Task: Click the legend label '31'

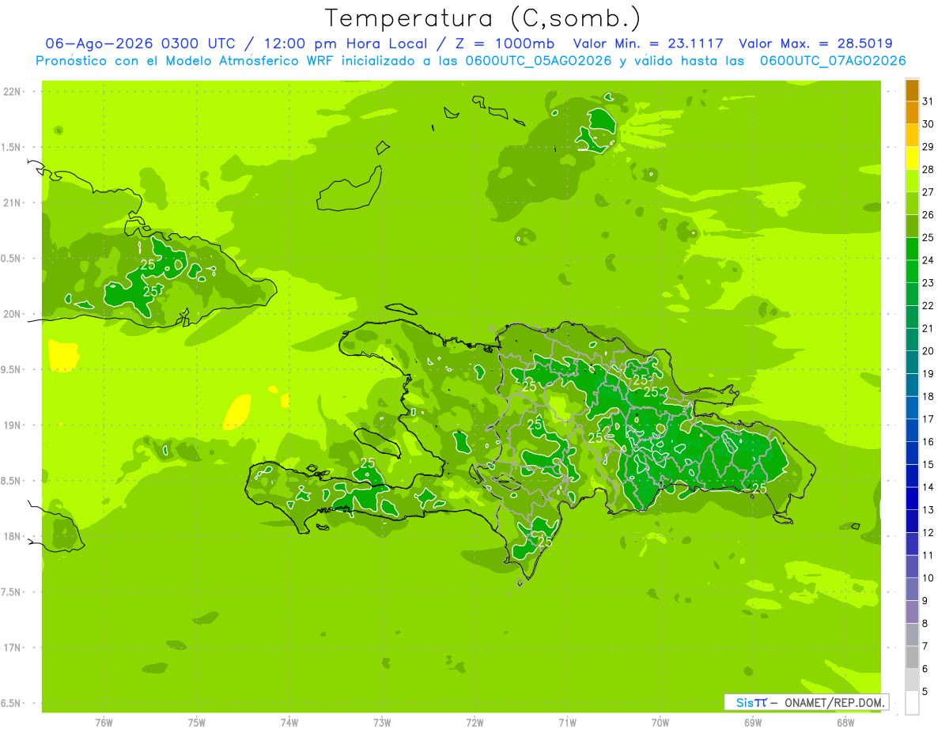Action: [928, 101]
